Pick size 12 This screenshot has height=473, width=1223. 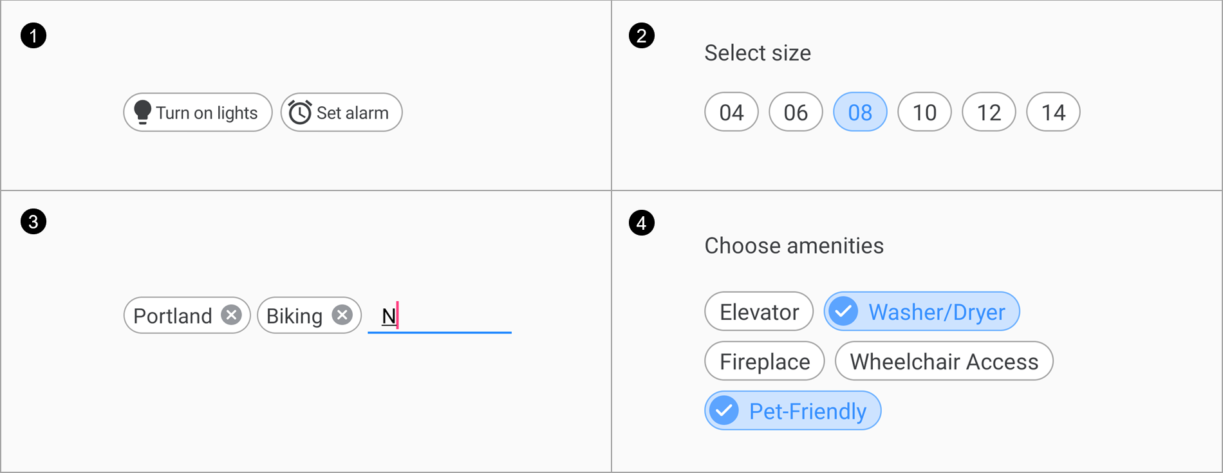pyautogui.click(x=989, y=113)
